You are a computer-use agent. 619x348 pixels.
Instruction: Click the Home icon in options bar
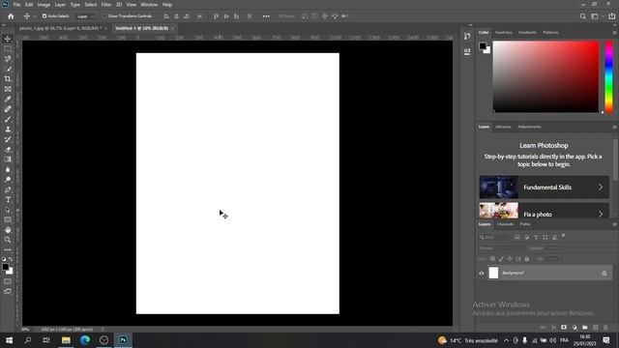[x=11, y=16]
